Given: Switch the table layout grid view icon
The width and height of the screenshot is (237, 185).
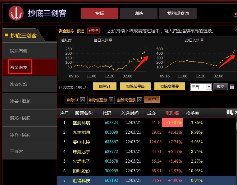Looking at the screenshot, I should 230,112.
